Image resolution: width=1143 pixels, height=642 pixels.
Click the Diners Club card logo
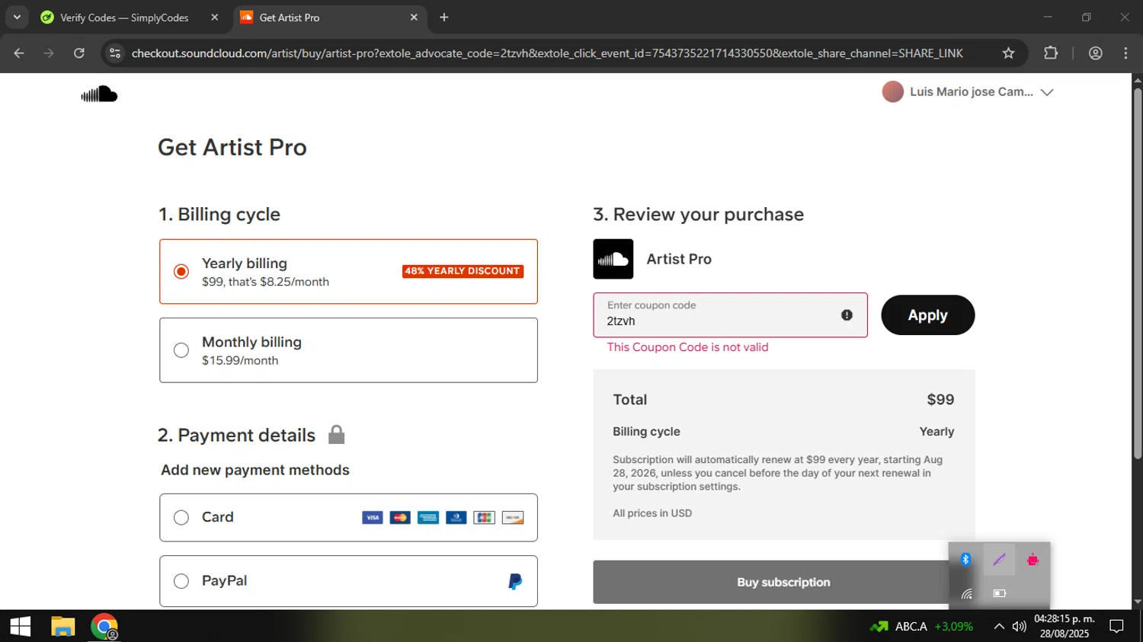[x=456, y=518]
